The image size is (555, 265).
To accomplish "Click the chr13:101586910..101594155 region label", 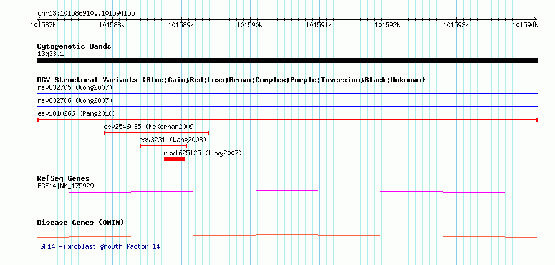I will 86,14.
